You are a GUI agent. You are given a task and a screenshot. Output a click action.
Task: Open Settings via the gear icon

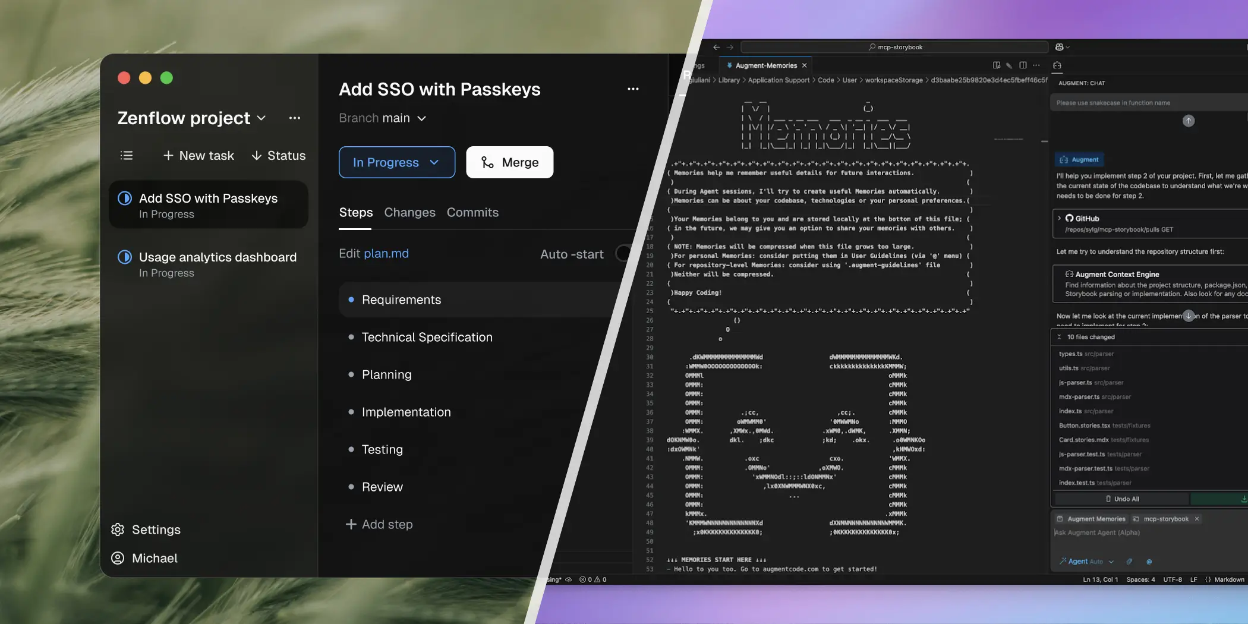(118, 530)
